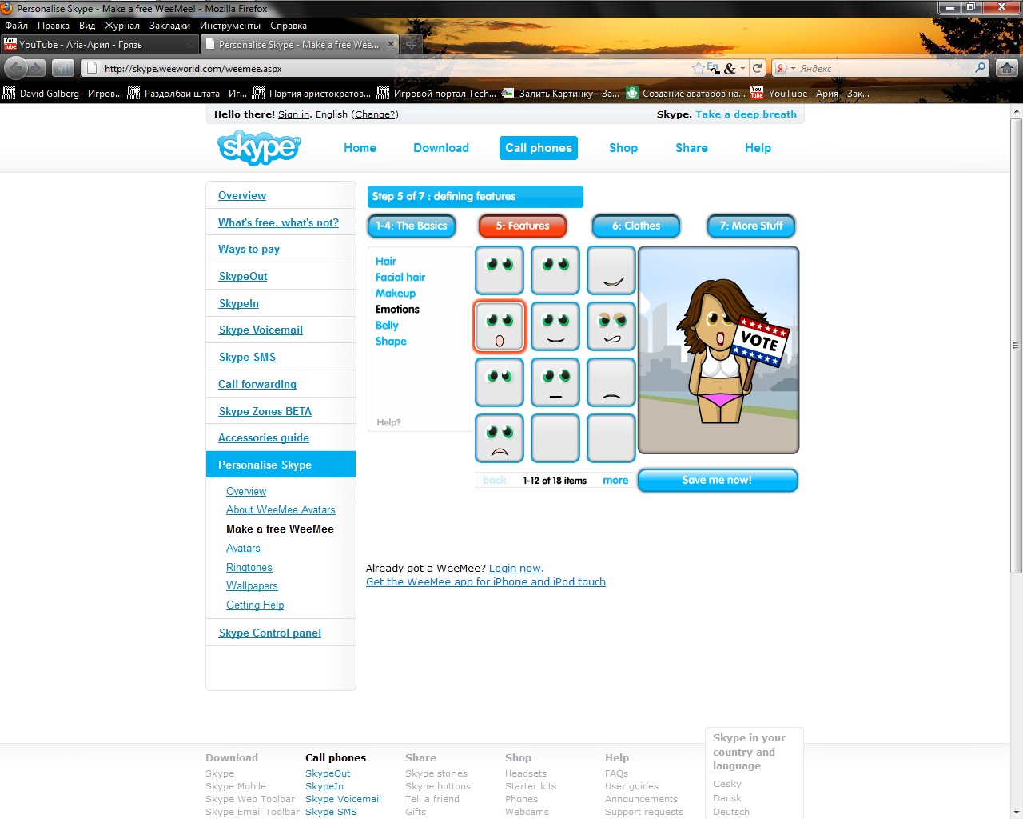Viewport: 1023px width, 819px height.
Task: Open the Создание аватаров bookmark
Action: pyautogui.click(x=687, y=94)
